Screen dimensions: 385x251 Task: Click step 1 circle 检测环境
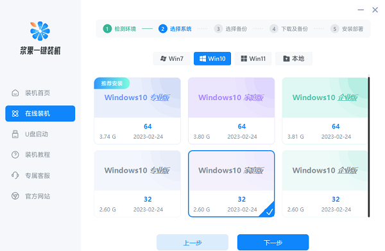coord(107,29)
